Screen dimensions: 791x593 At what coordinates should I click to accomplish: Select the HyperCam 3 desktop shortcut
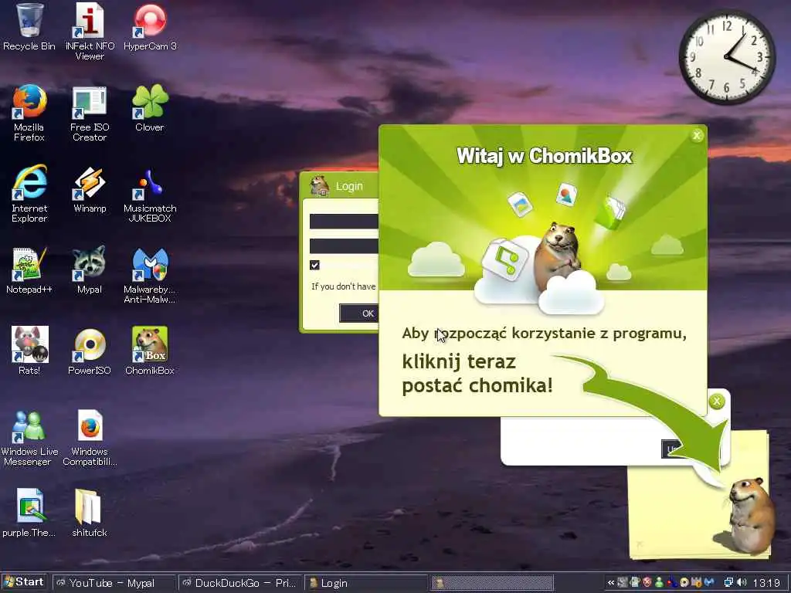click(150, 26)
